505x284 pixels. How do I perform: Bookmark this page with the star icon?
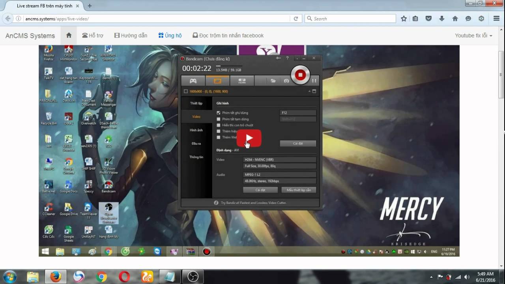(404, 19)
